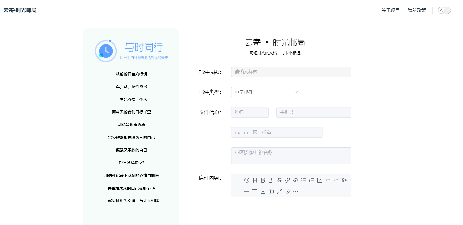Open the 省、市、区、街道 region selector
Screen dimensions: 463x225
point(277,132)
